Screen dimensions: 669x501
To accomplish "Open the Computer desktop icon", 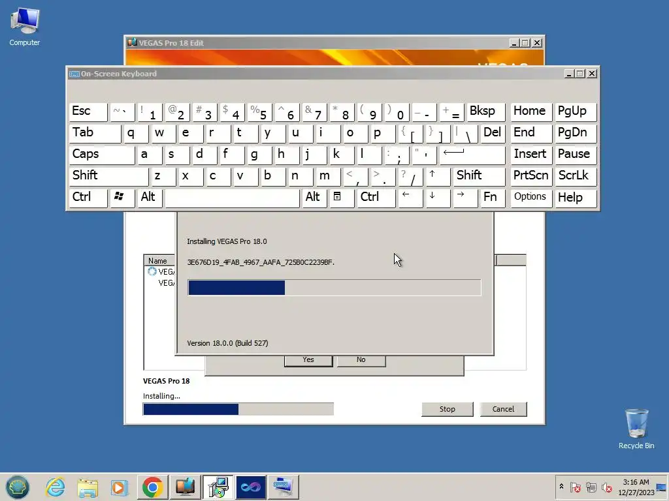I will (x=24, y=27).
